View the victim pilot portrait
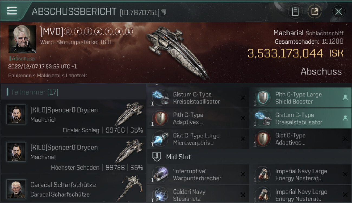 [x=22, y=39]
